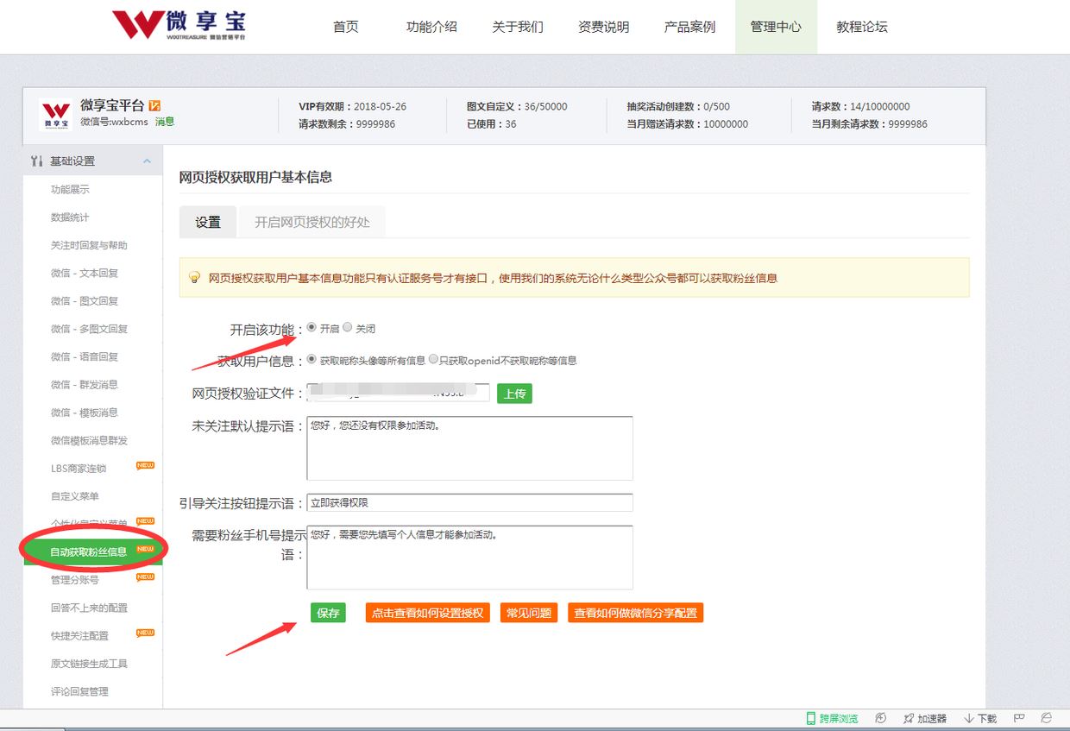Click the 消息 link under account name
Viewport: 1070px width, 731px height.
click(x=164, y=122)
